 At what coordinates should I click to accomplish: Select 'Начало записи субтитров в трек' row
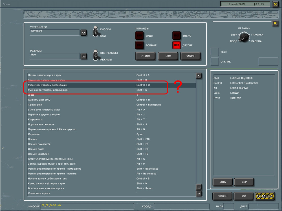111,179
